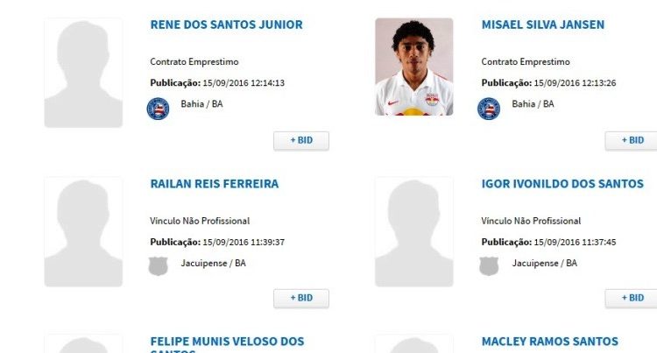Image resolution: width=657 pixels, height=353 pixels.
Task: Click Bahia / BA text under Misael
Action: 533,104
